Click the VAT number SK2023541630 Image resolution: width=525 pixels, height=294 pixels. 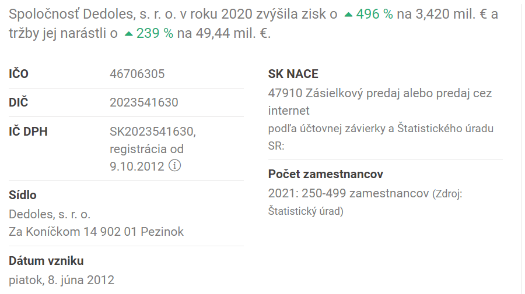(152, 132)
